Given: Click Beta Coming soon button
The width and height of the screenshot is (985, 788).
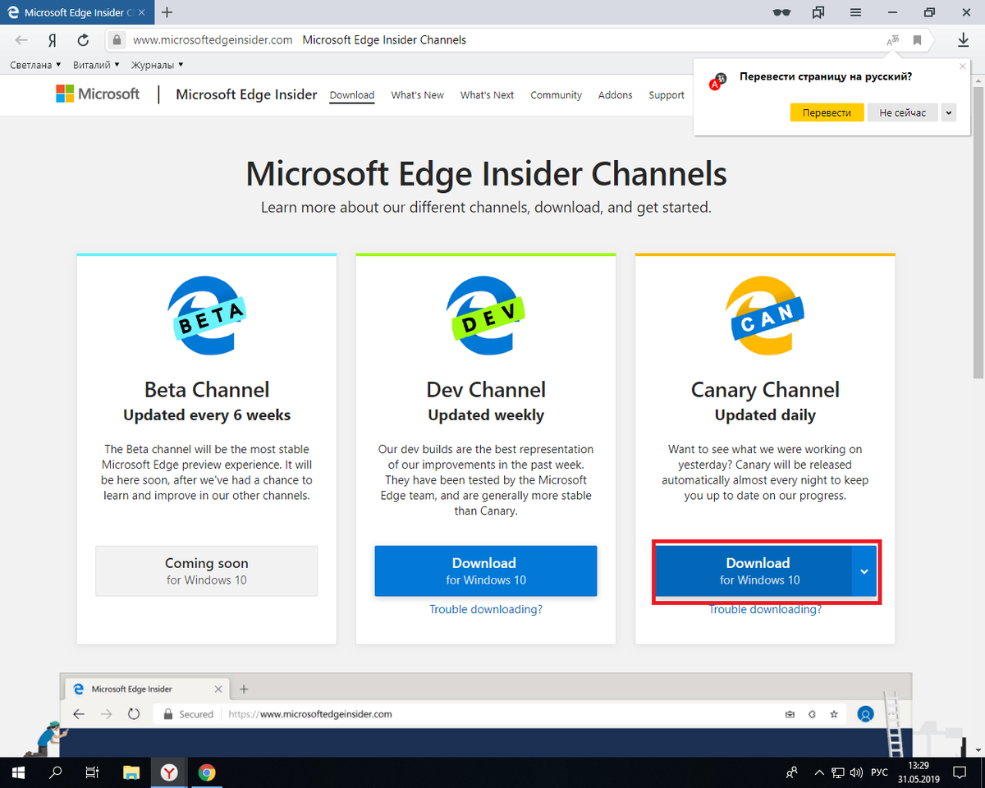Looking at the screenshot, I should (x=207, y=571).
